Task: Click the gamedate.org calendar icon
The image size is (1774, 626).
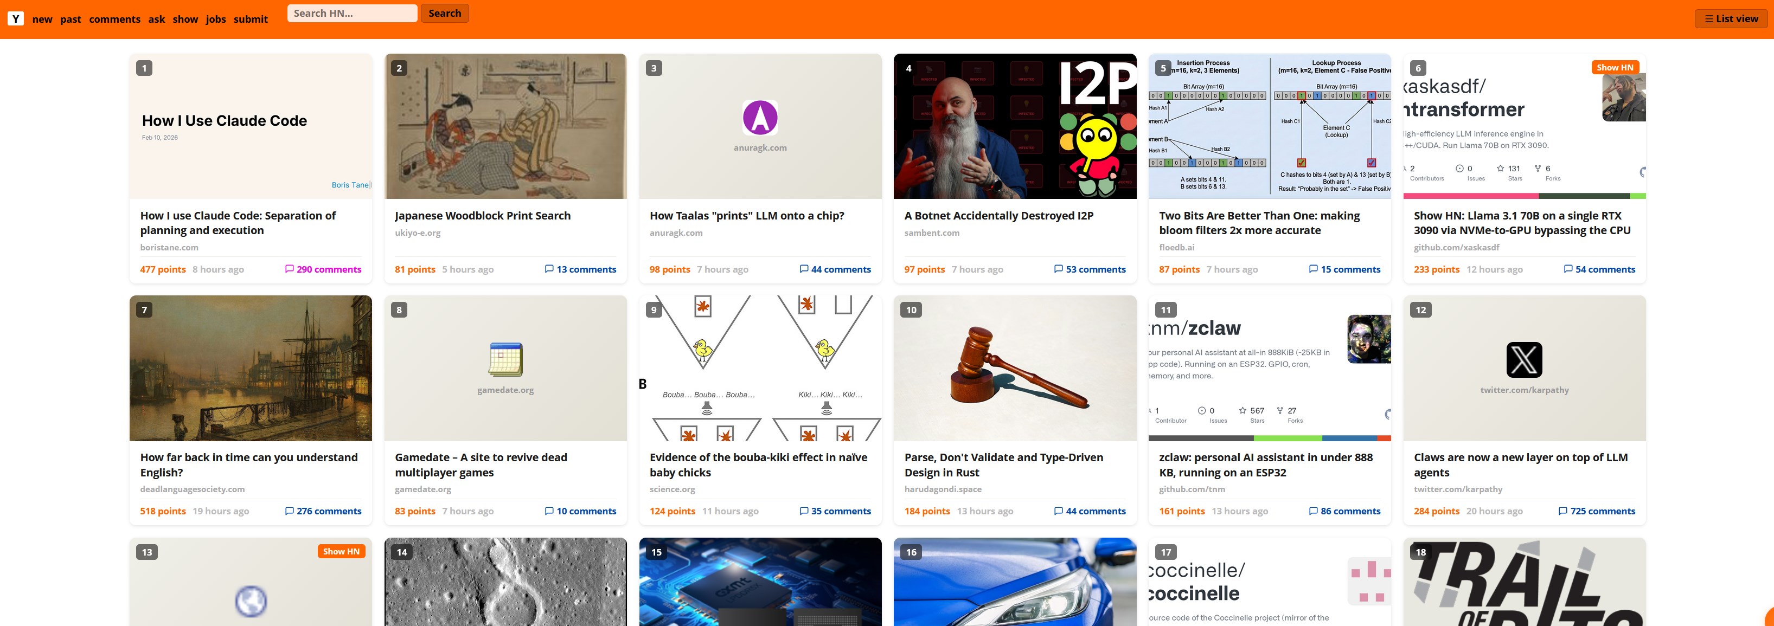Action: [505, 360]
